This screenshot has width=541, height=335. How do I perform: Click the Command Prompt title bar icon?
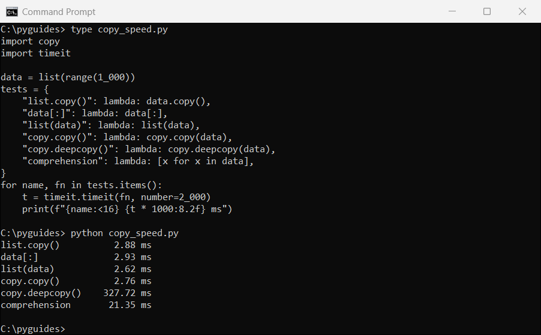12,12
